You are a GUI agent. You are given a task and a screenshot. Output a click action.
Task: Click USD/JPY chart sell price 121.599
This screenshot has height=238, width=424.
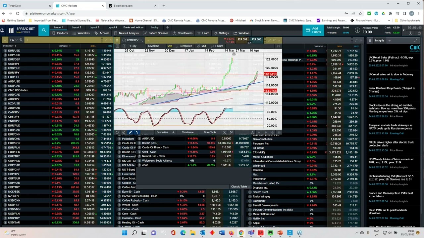point(242,39)
